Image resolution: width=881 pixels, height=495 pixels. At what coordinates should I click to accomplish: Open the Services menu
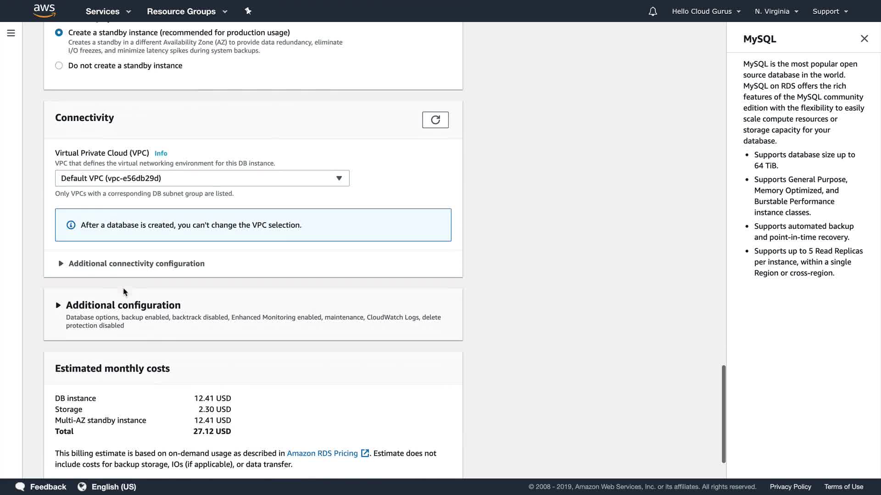pos(108,11)
